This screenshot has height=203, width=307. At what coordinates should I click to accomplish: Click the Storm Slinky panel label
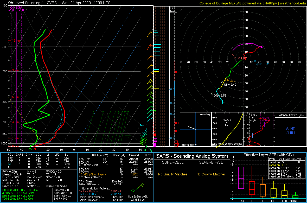pos(189,145)
